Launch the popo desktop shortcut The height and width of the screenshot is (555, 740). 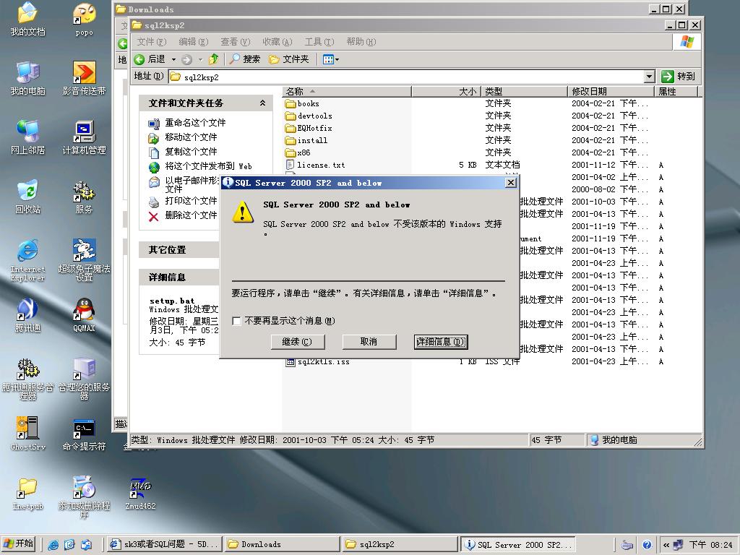pos(84,19)
